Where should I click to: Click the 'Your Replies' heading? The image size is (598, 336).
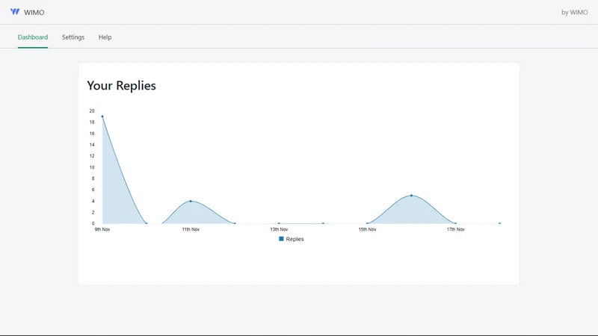(x=121, y=86)
